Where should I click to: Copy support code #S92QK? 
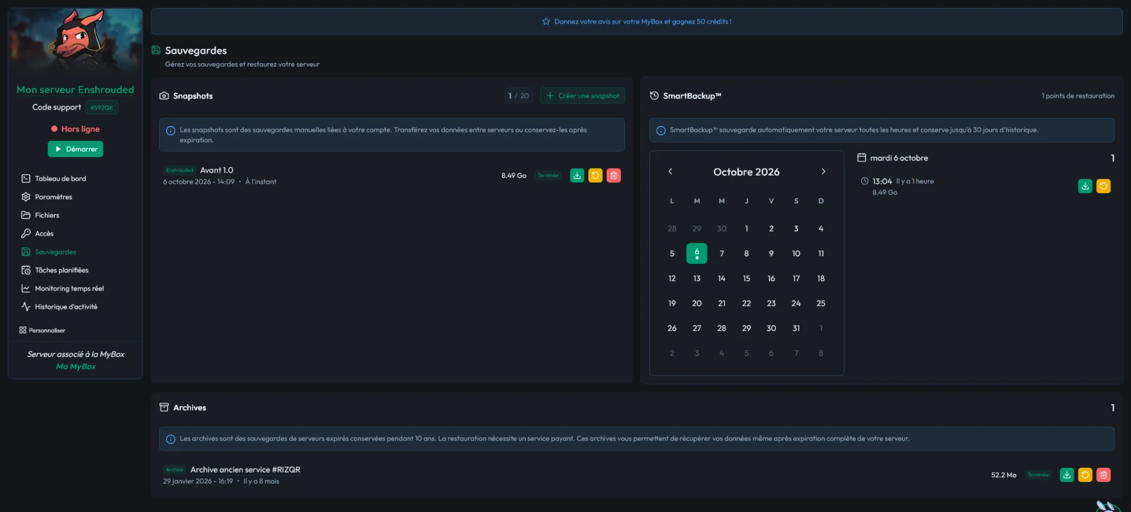point(102,107)
